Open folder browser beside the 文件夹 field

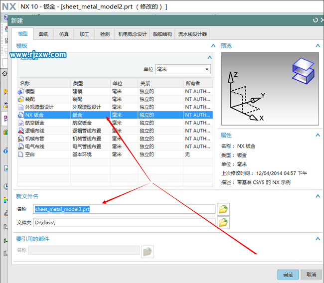click(x=223, y=223)
